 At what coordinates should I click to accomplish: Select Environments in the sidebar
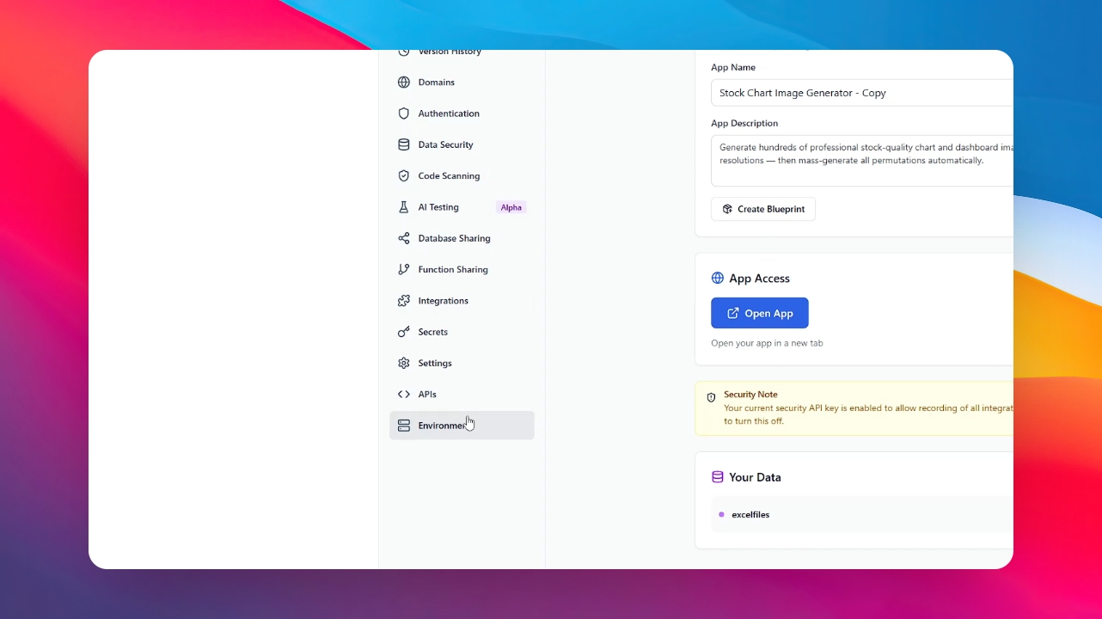tap(462, 426)
